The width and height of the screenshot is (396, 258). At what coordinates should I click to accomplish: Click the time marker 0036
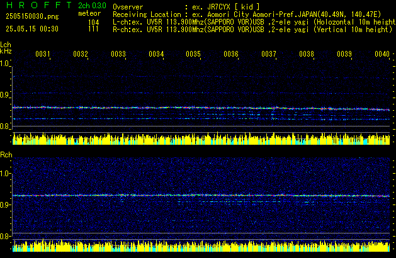[231, 54]
